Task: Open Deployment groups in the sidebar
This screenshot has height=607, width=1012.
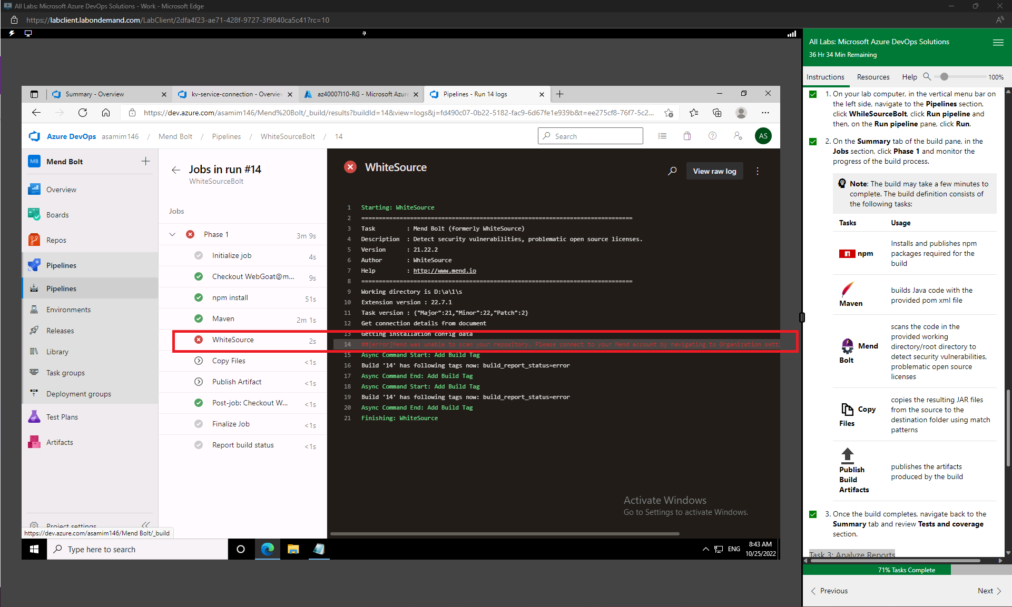Action: (78, 393)
